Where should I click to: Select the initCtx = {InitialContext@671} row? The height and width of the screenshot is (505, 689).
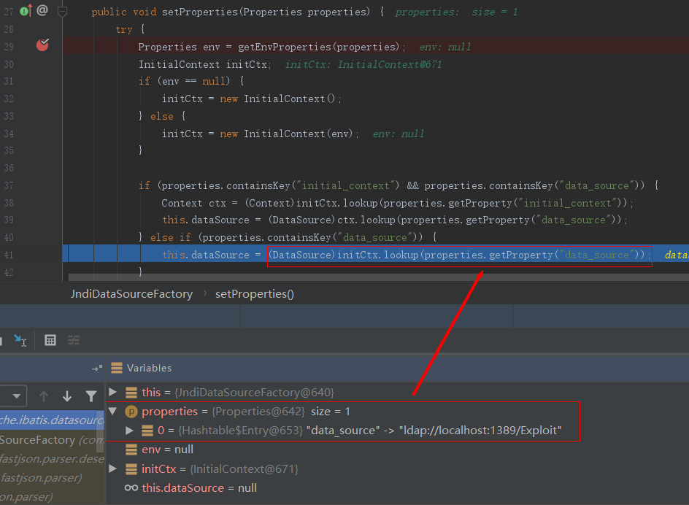397,469
